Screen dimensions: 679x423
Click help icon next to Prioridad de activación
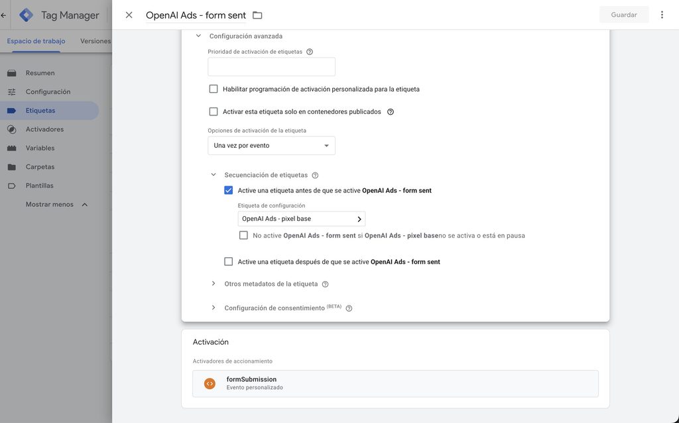(310, 52)
